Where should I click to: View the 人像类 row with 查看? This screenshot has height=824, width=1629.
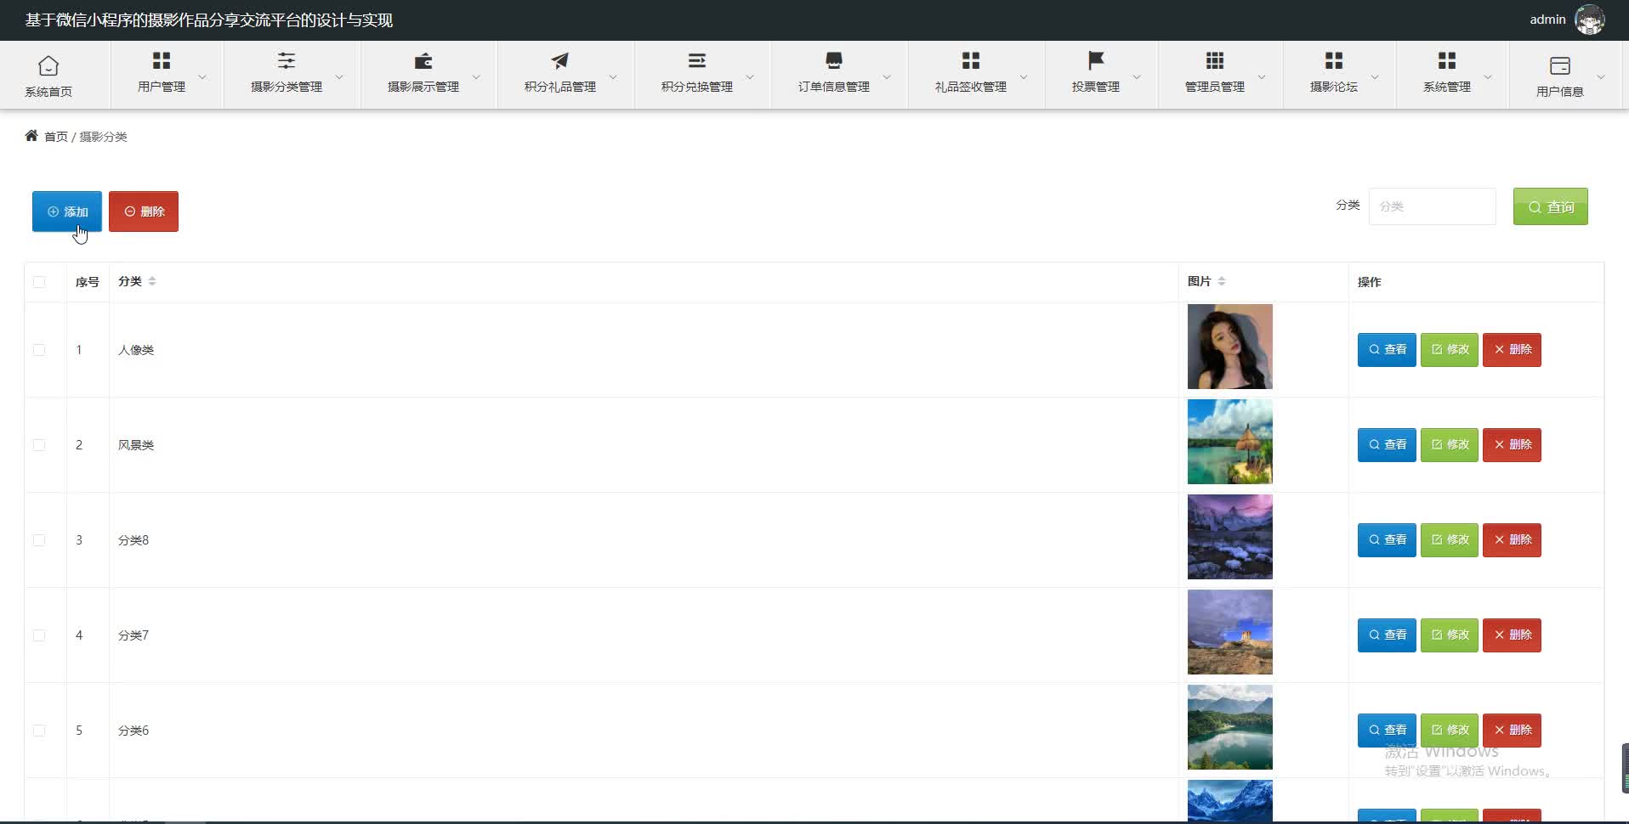point(1387,350)
